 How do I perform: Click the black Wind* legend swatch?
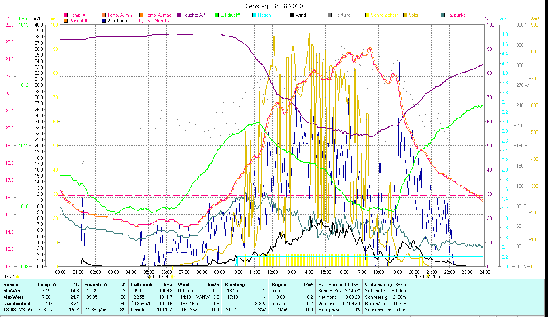coord(292,15)
